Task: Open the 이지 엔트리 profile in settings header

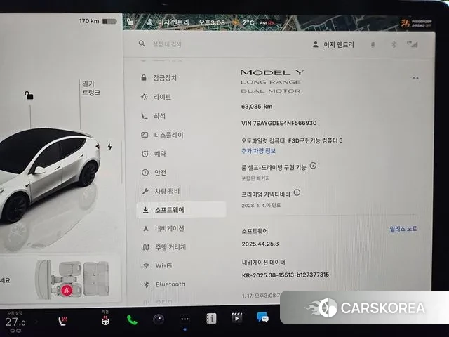Action: coord(333,45)
